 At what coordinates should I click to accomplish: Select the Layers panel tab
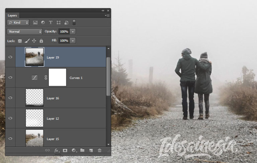coord(12,15)
